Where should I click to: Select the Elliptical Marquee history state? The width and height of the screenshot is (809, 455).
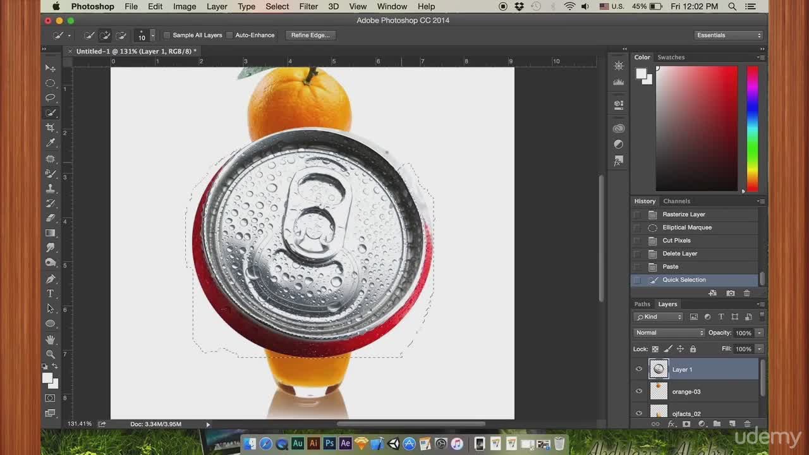tap(695, 227)
